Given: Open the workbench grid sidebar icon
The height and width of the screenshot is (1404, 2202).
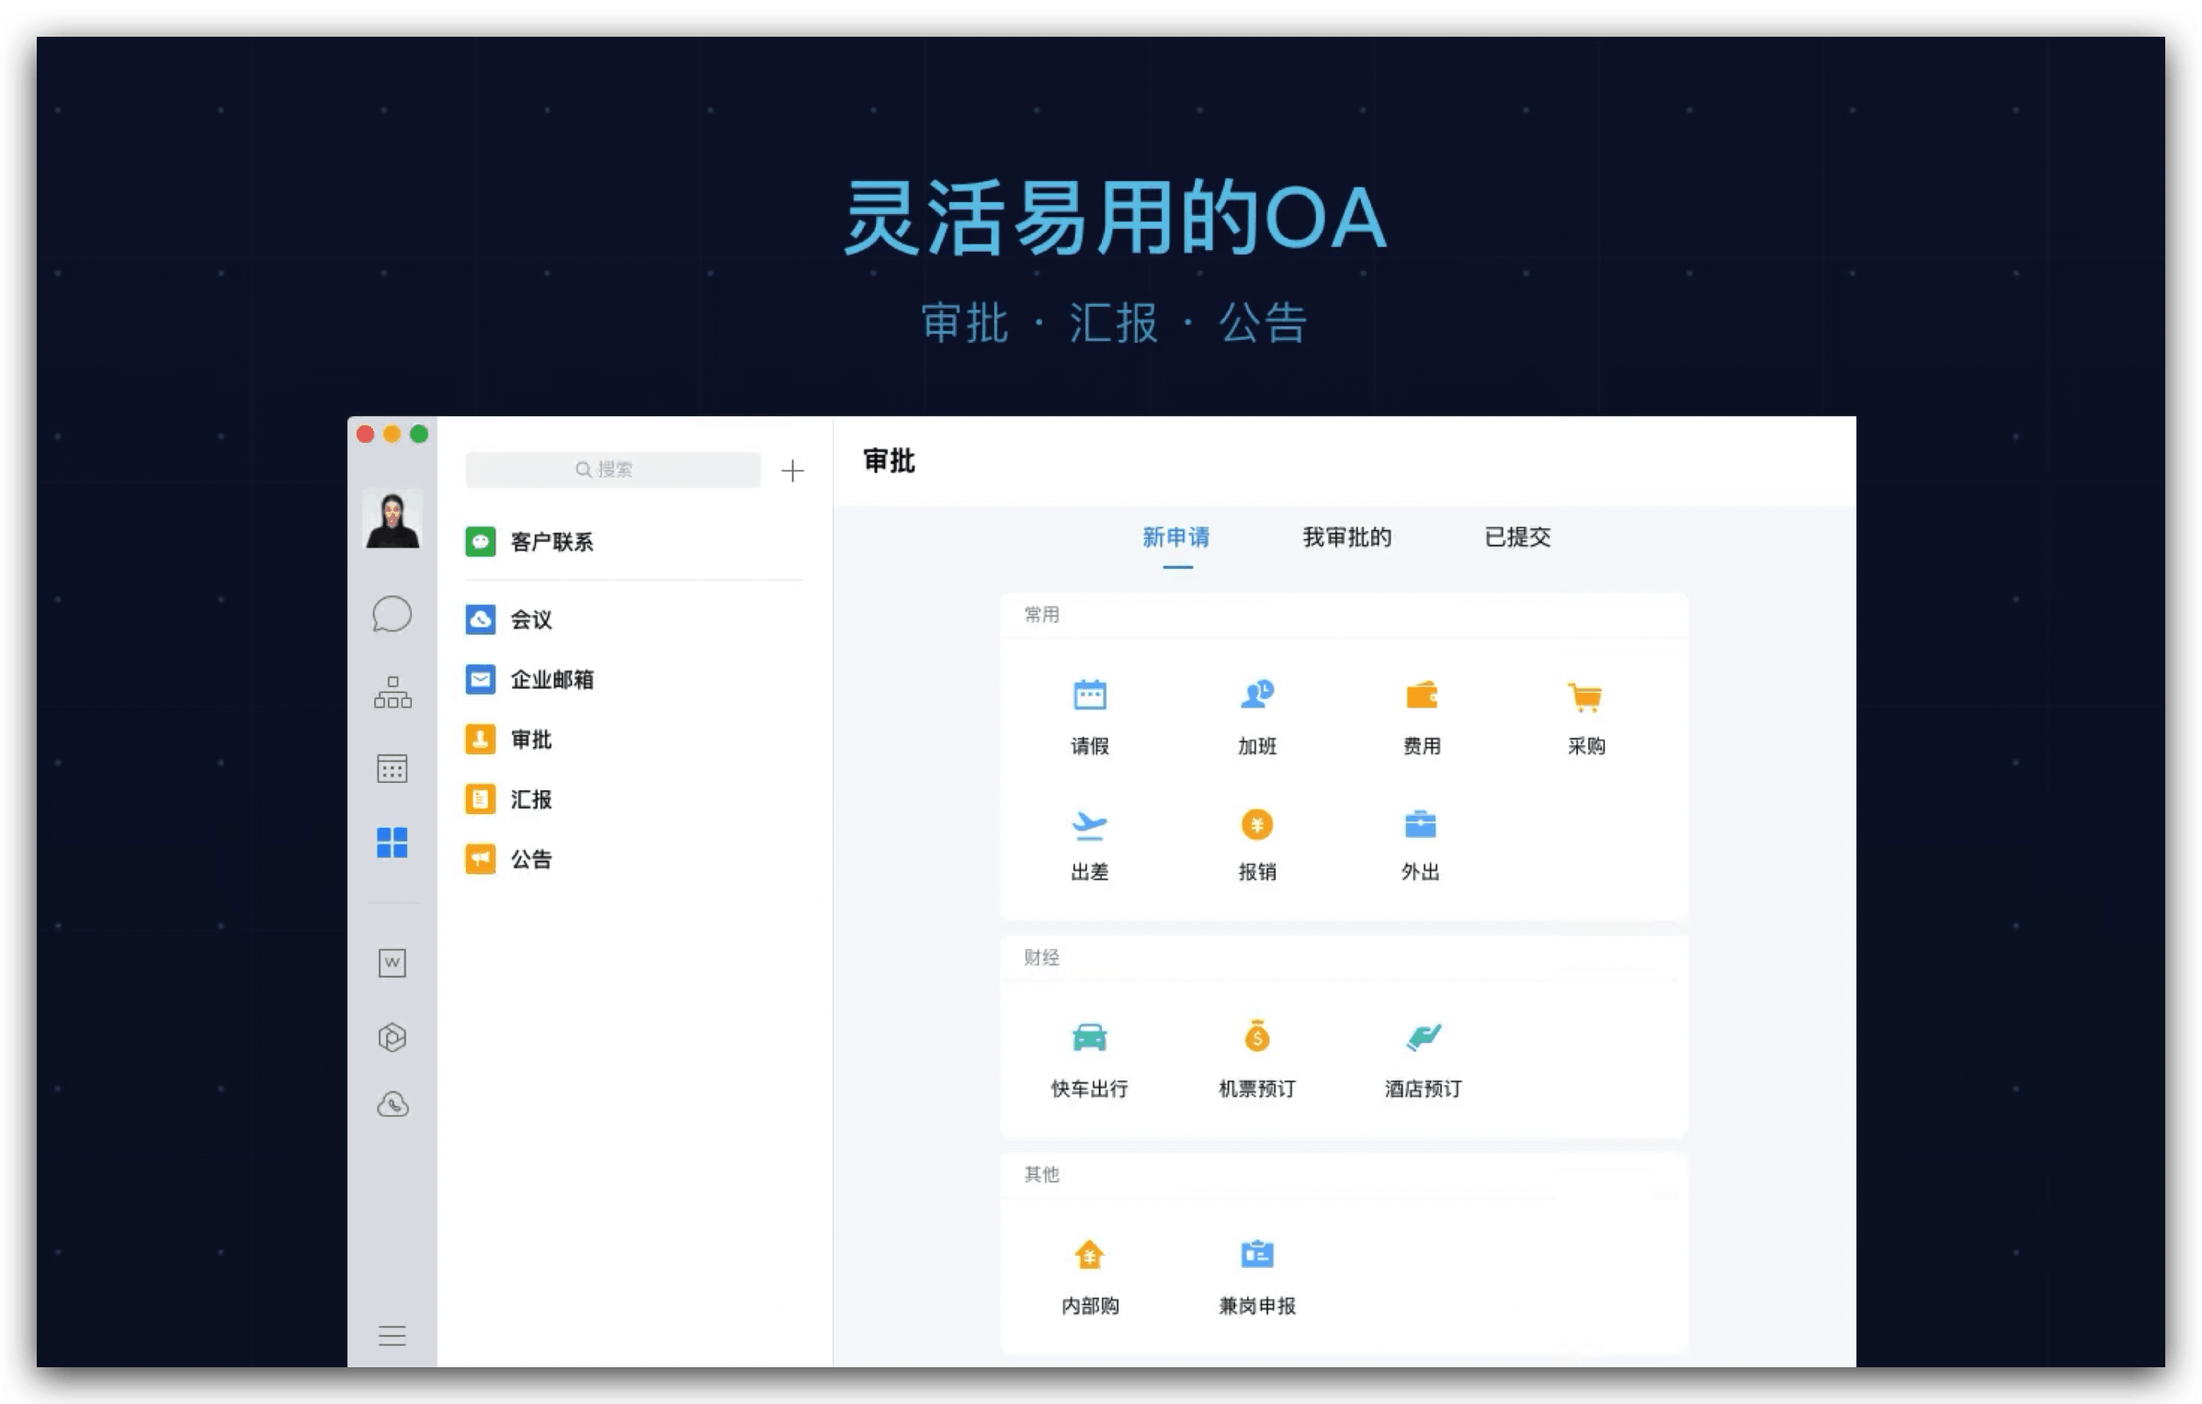Looking at the screenshot, I should (392, 842).
